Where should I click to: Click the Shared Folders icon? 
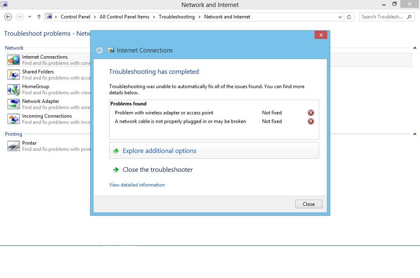pyautogui.click(x=14, y=75)
